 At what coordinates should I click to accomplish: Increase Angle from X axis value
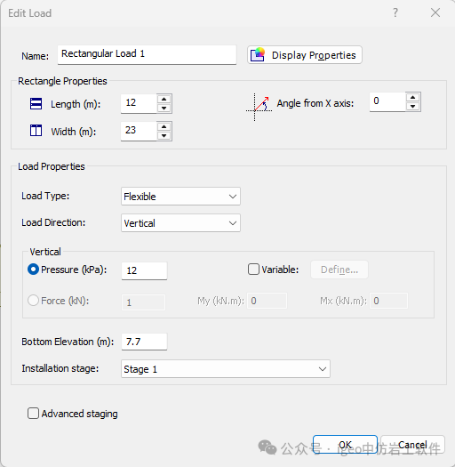(x=412, y=97)
